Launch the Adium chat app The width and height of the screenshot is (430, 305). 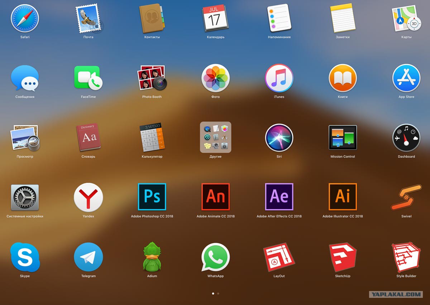tap(152, 257)
